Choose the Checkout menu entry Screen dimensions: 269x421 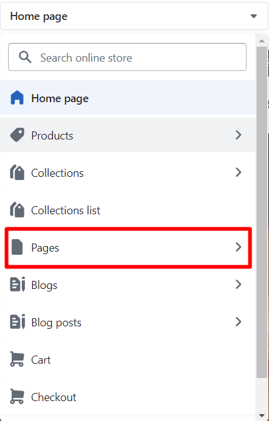[x=128, y=397]
